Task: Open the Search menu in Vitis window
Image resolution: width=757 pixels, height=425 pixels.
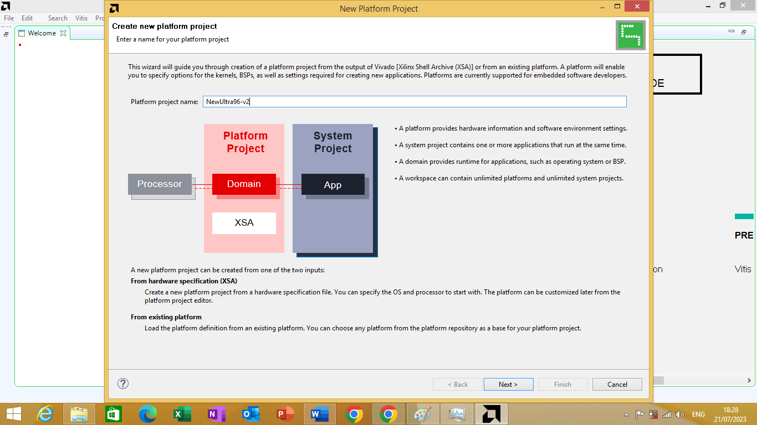Action: pos(58,18)
